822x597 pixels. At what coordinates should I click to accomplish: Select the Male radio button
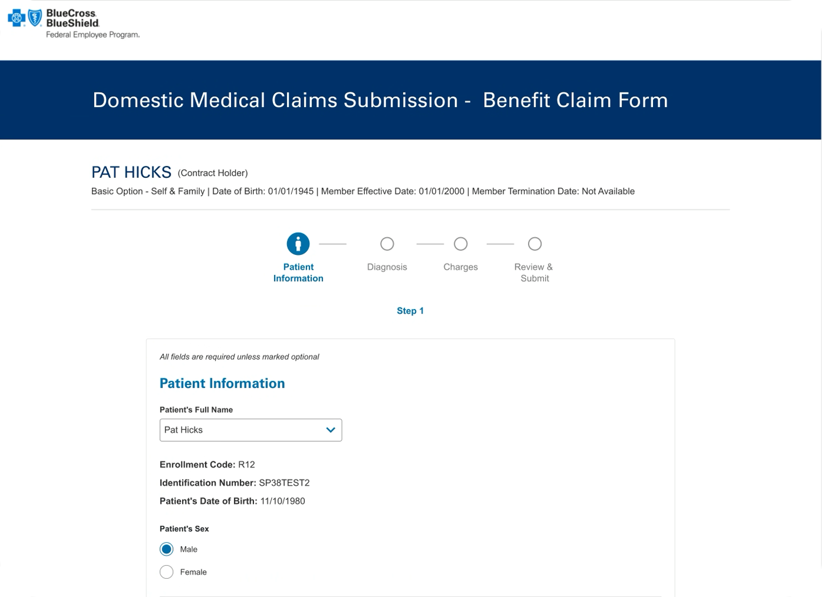(x=167, y=549)
